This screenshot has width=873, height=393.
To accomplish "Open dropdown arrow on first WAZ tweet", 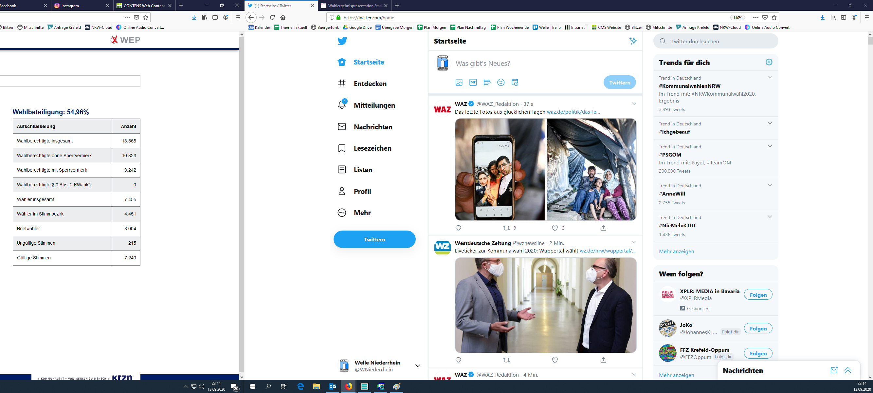I will (x=634, y=104).
